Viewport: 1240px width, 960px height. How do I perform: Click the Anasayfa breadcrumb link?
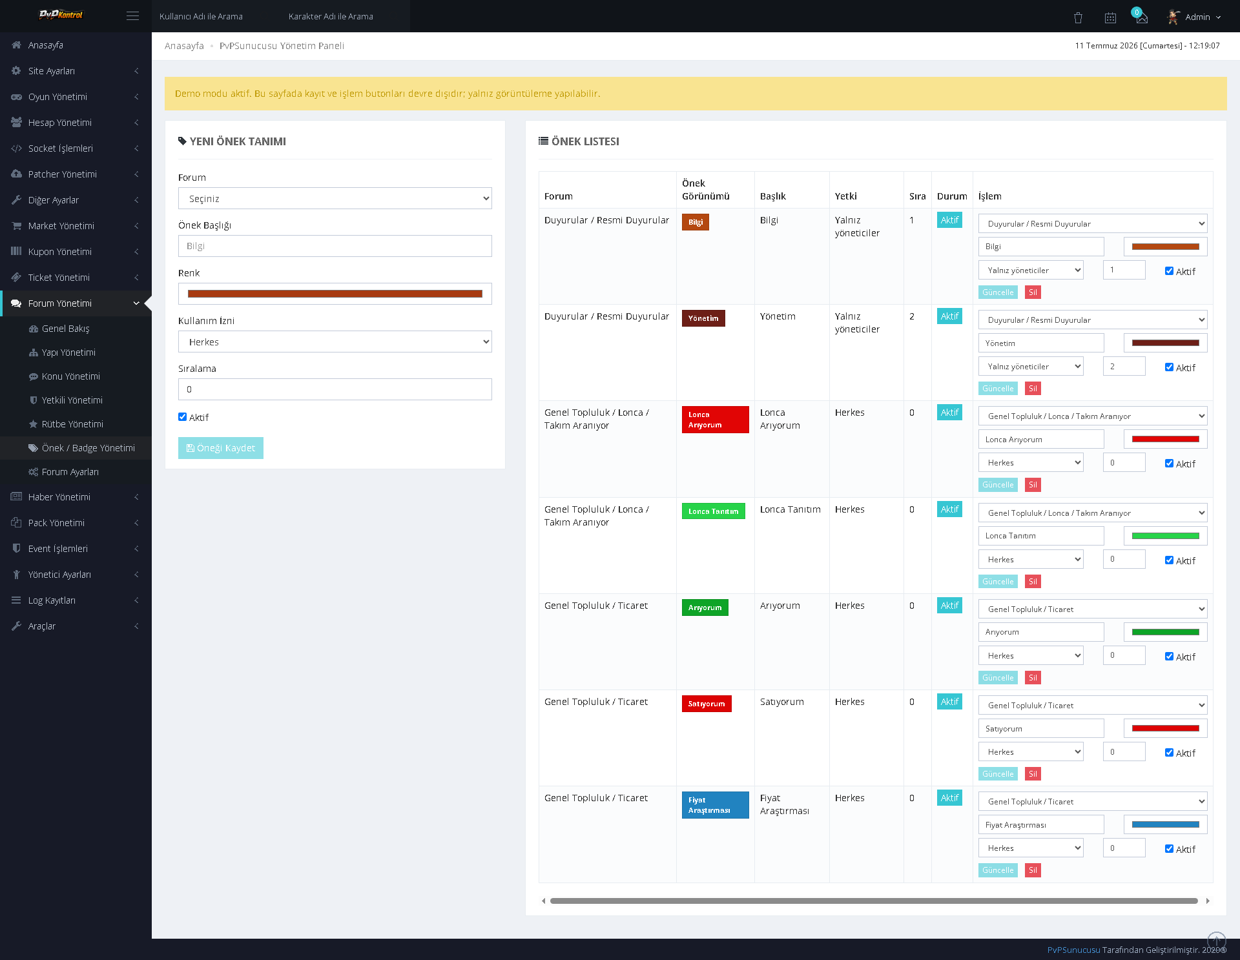184,46
